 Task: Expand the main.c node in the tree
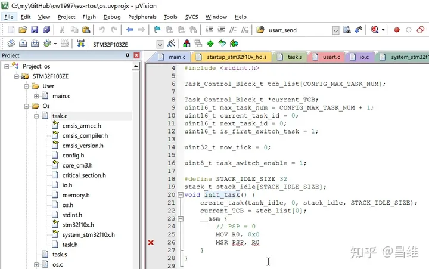pyautogui.click(x=36, y=96)
